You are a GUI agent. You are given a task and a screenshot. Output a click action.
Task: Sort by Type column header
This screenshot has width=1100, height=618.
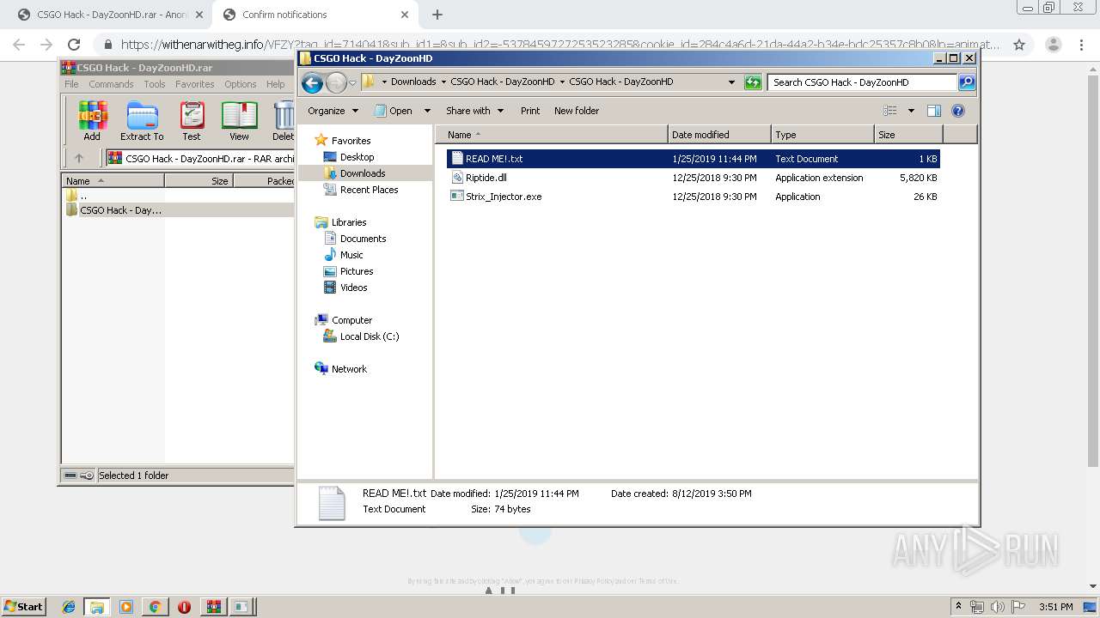point(822,135)
